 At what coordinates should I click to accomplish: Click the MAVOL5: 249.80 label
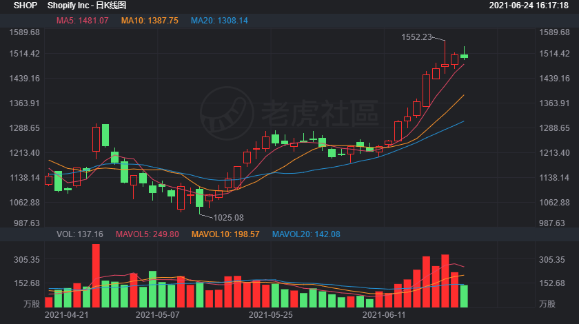click(148, 234)
